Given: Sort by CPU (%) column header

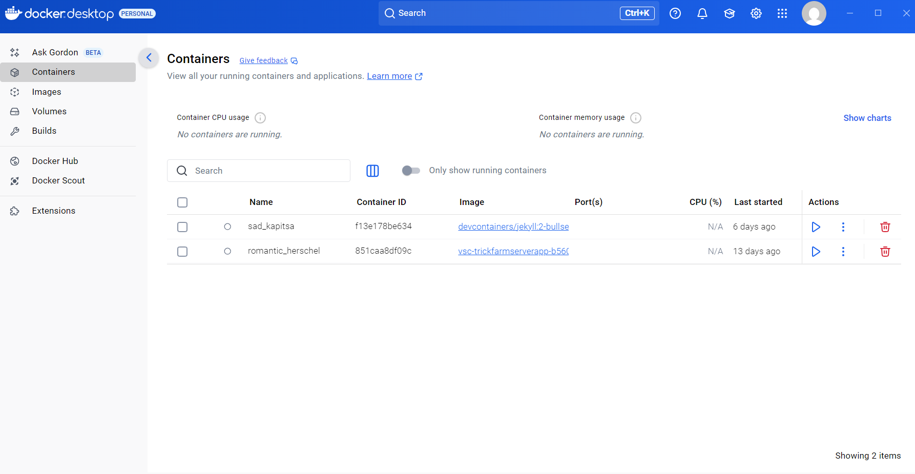Looking at the screenshot, I should point(705,202).
